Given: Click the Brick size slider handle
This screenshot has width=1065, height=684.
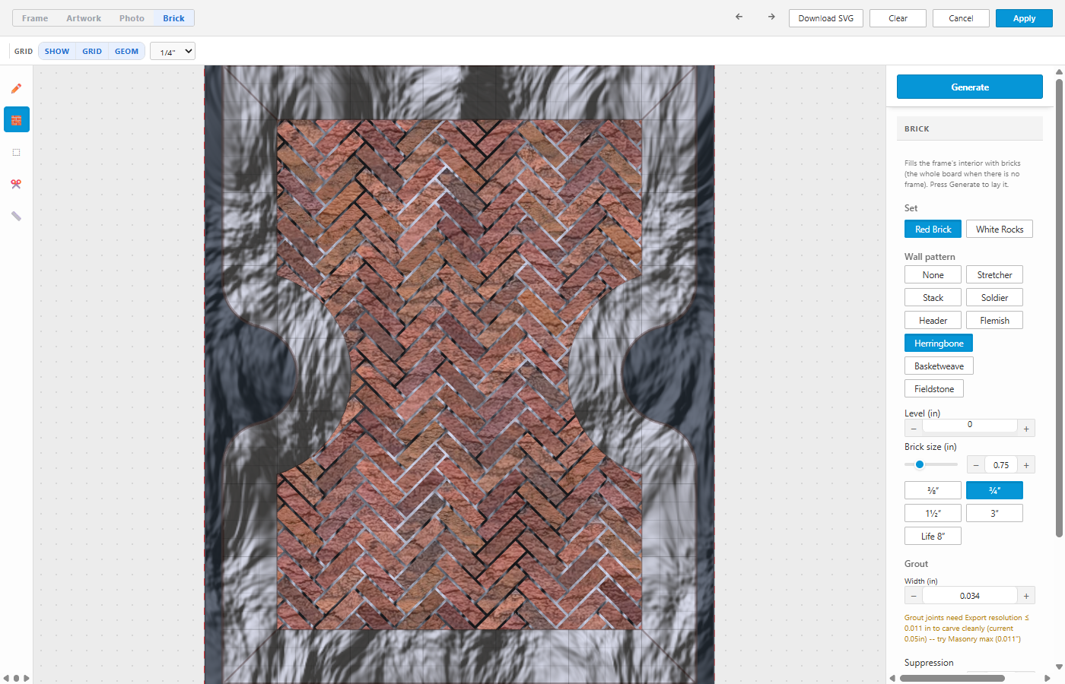Looking at the screenshot, I should tap(920, 464).
